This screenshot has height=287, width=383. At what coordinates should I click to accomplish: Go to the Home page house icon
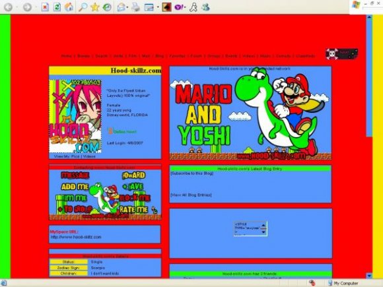(69, 7)
